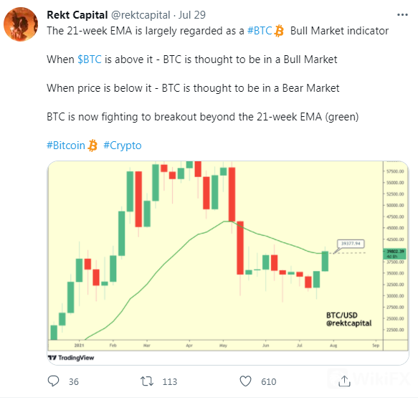Screen dimensions: 418x400
Task: Click the 36 replies count
Action: coord(74,381)
